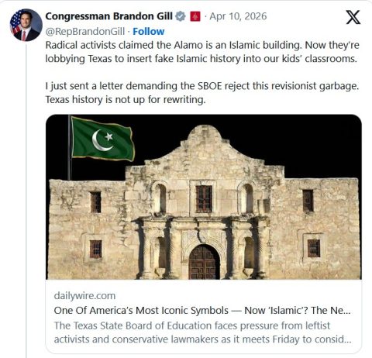This screenshot has width=372, height=358.
Task: Visit the @RepBrandonGill handle
Action: (85, 32)
